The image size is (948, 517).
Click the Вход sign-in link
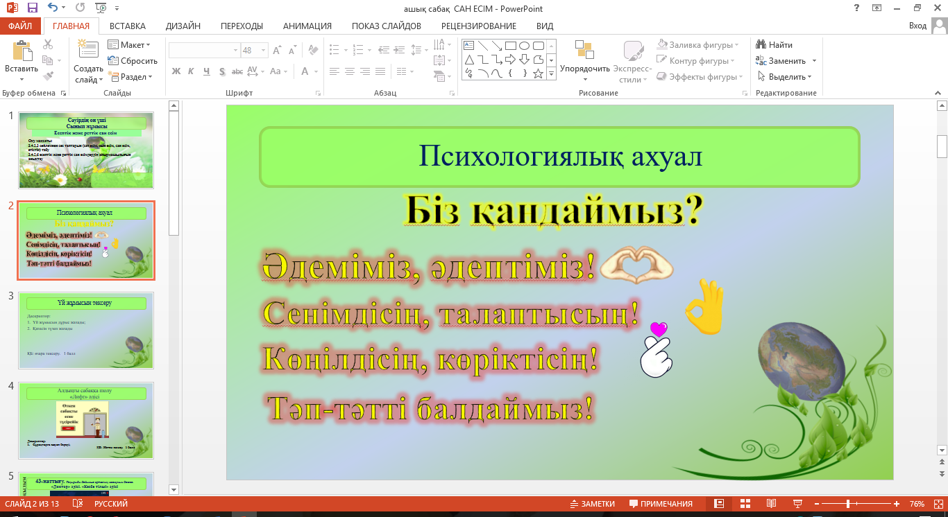[x=917, y=26]
